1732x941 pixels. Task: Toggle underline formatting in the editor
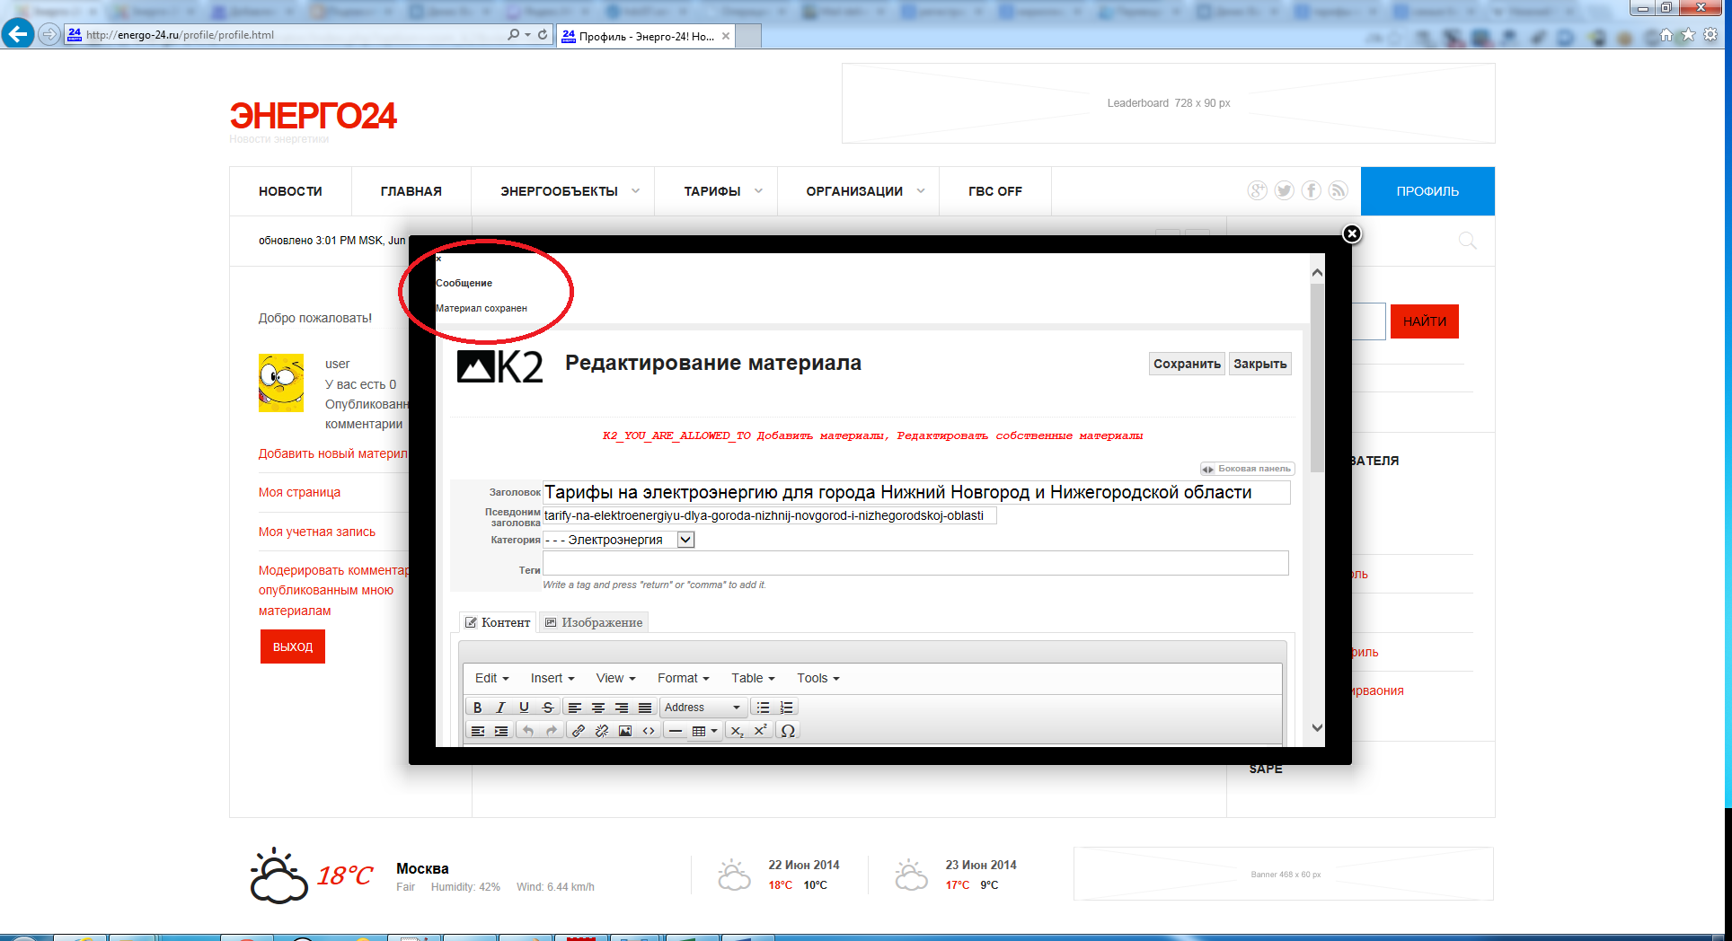(x=525, y=708)
